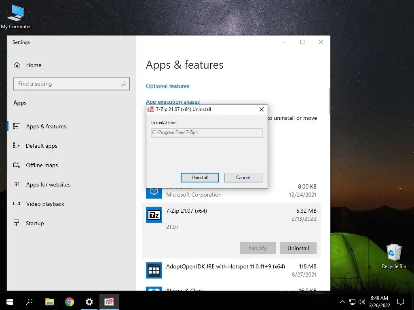
Task: Open Default apps settings page
Action: [42, 146]
